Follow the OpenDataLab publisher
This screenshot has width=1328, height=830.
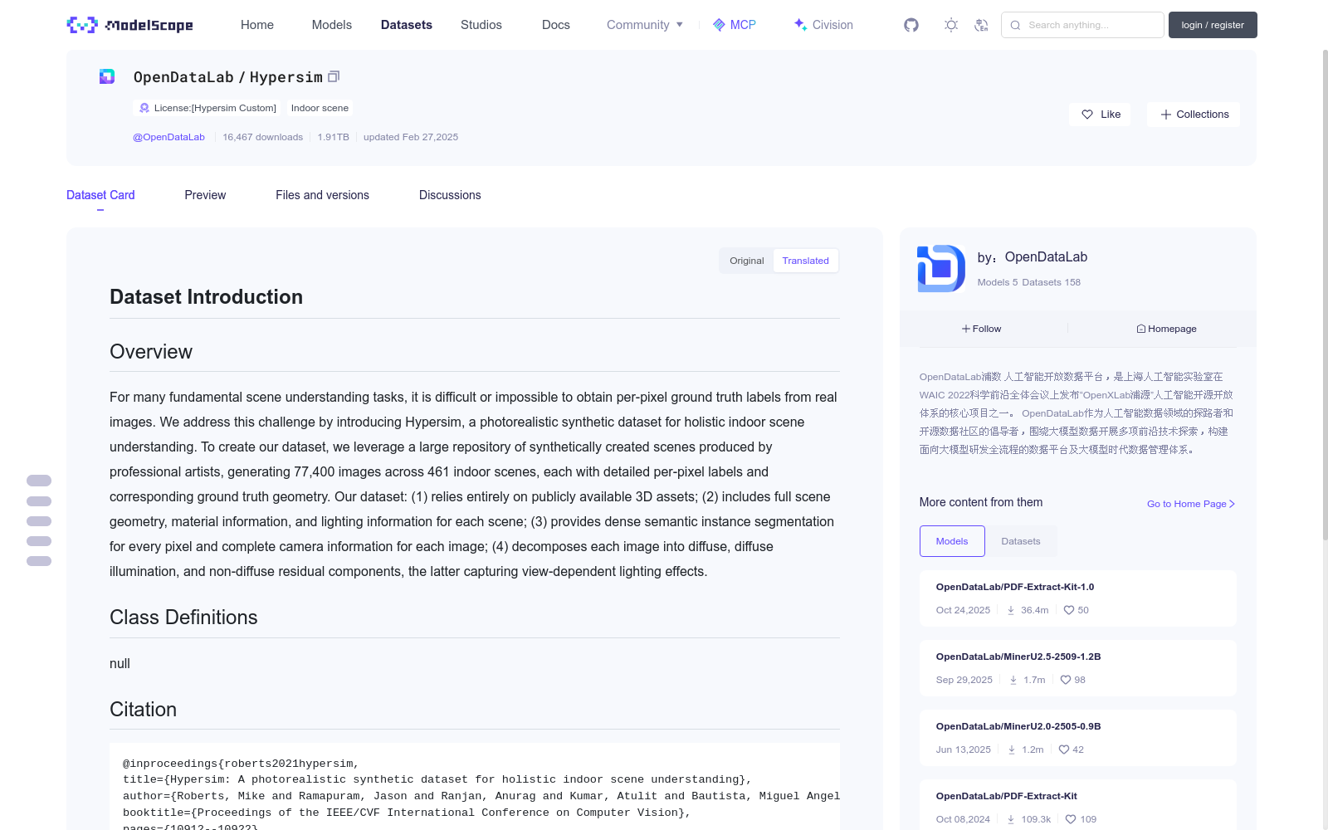[982, 329]
